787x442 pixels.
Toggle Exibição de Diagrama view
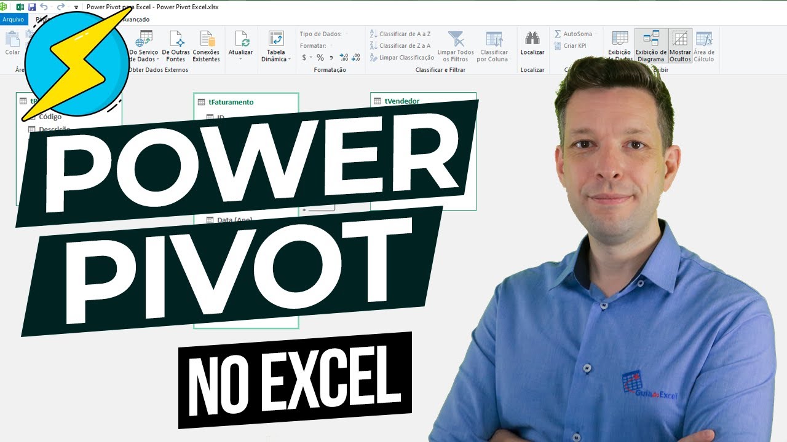coord(651,47)
